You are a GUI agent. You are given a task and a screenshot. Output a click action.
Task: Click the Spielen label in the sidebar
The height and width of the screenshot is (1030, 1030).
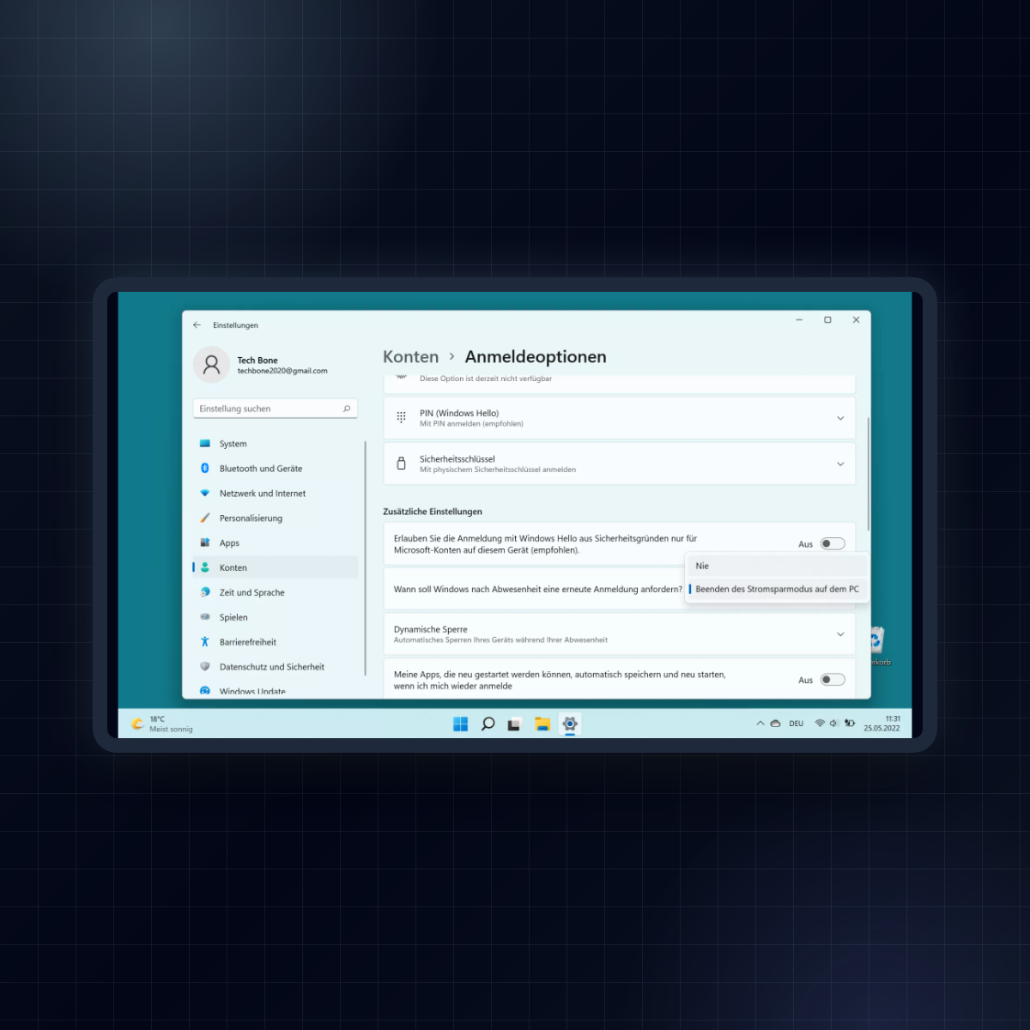pos(233,617)
